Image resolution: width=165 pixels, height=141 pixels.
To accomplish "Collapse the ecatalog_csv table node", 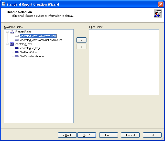I will [7, 44].
